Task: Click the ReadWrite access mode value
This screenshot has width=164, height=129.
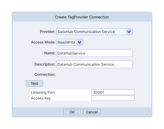Action: (x=66, y=42)
